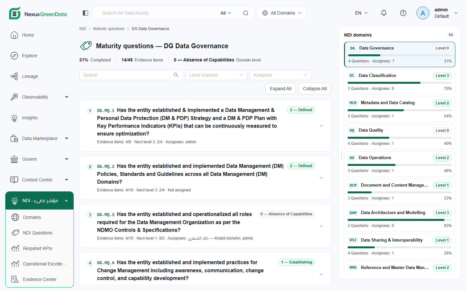This screenshot has height=291, width=466.
Task: Click the questions list search magnifier
Action: click(176, 75)
